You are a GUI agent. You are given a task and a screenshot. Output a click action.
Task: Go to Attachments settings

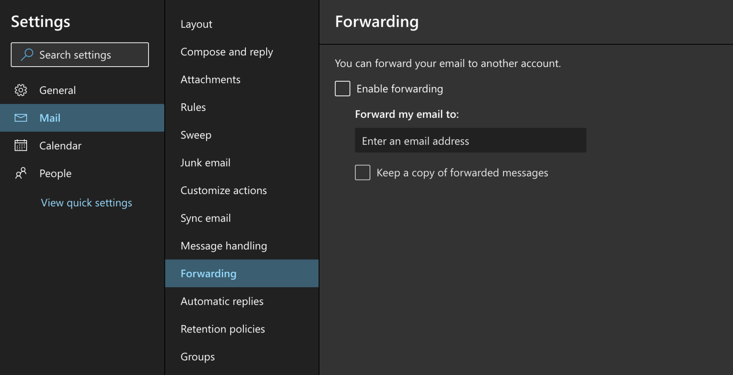point(242,79)
